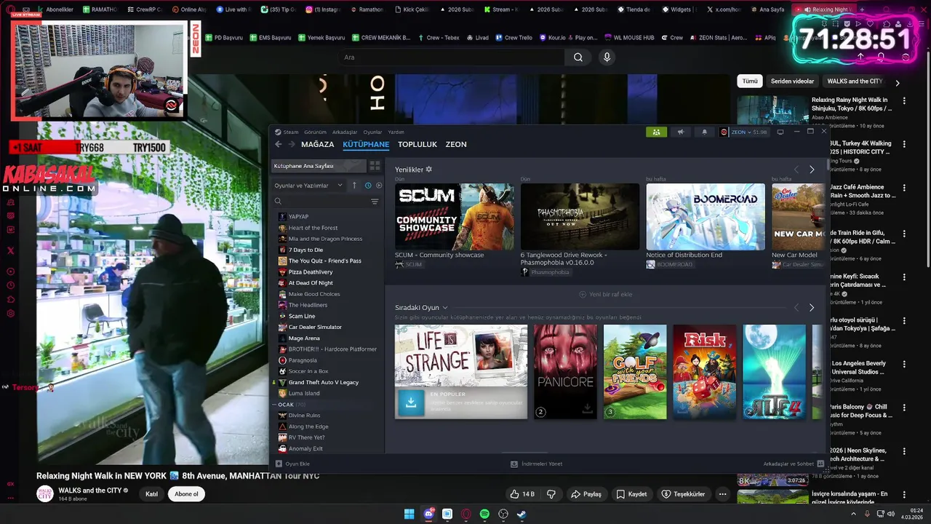Open Görünüm menu
This screenshot has width=931, height=524.
point(315,132)
